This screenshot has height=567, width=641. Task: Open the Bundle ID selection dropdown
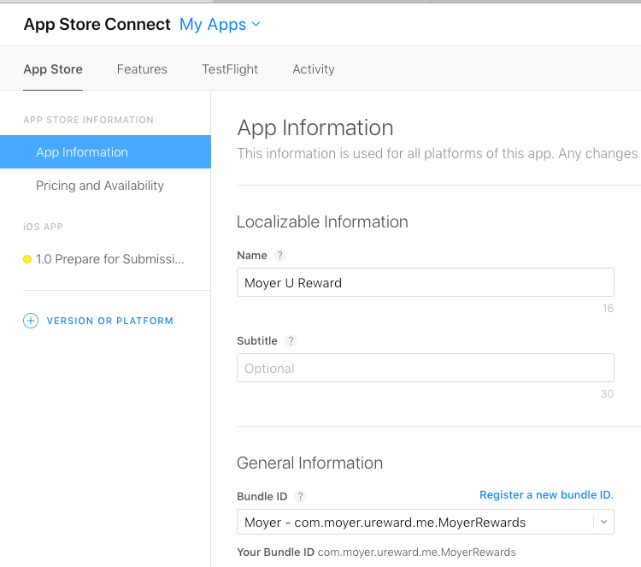425,522
